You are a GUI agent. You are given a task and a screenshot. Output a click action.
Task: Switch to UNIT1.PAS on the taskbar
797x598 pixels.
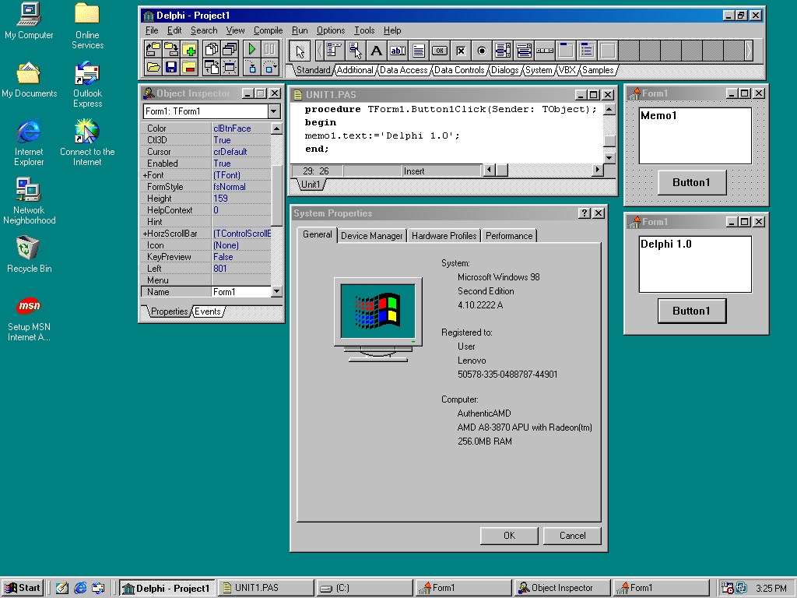(x=266, y=588)
